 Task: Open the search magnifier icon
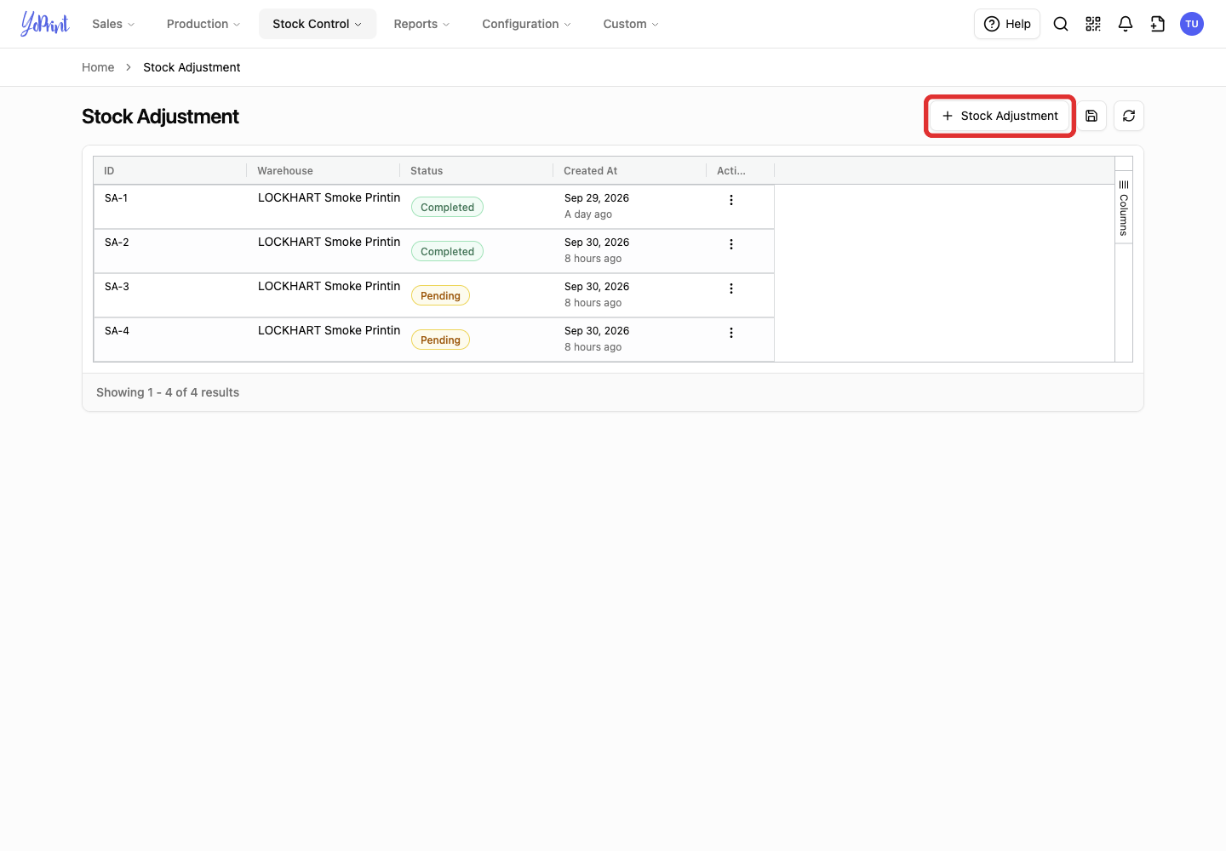point(1061,24)
